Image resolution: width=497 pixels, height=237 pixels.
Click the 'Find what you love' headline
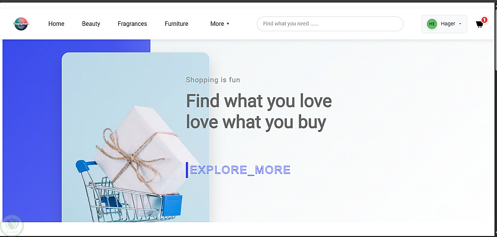(258, 101)
